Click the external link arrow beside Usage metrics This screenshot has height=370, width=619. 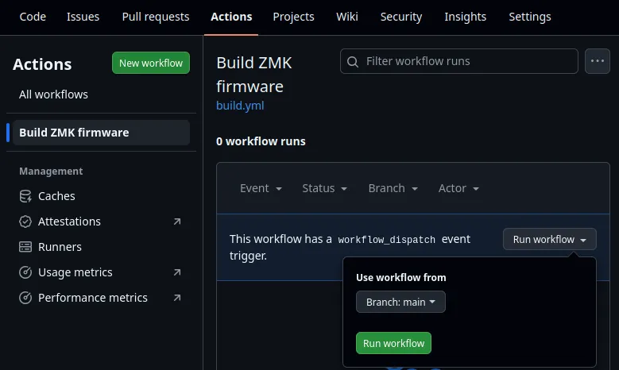[x=177, y=272]
